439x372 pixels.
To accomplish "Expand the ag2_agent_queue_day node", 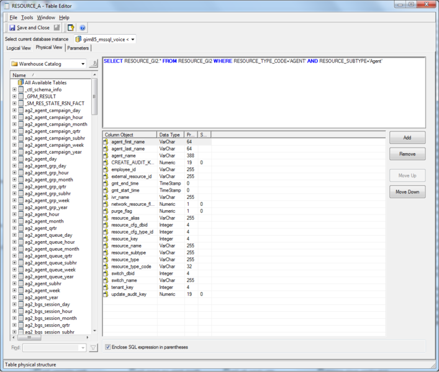I will tap(14, 235).
